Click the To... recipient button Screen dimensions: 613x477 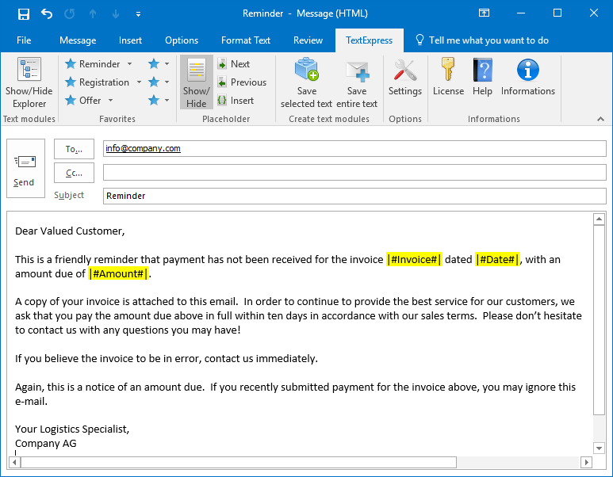tap(74, 149)
